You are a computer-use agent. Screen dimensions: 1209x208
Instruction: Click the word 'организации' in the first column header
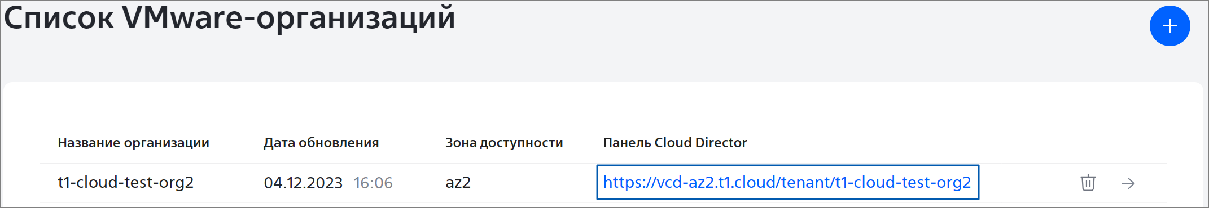[167, 143]
